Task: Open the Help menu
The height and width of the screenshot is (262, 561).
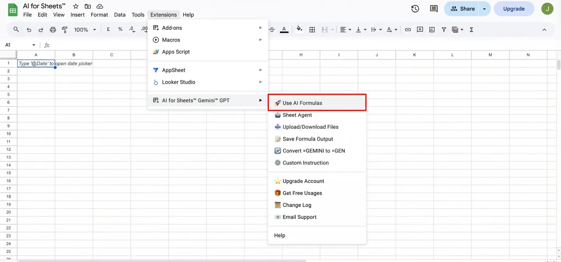Action: [x=188, y=14]
